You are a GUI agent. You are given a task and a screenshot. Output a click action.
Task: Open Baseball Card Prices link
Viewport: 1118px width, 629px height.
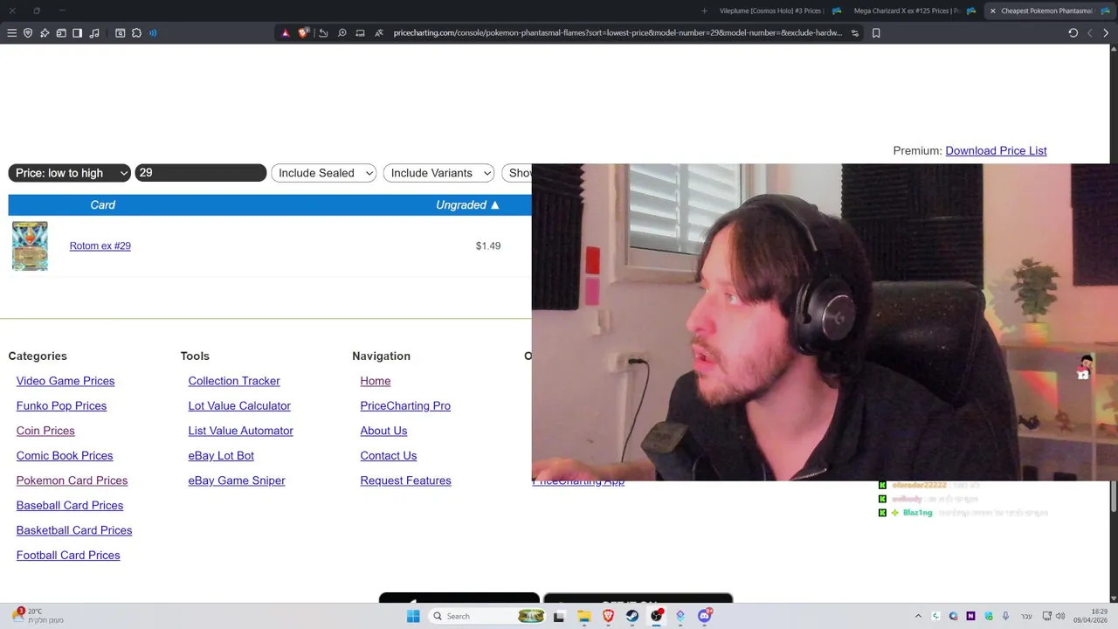70,505
